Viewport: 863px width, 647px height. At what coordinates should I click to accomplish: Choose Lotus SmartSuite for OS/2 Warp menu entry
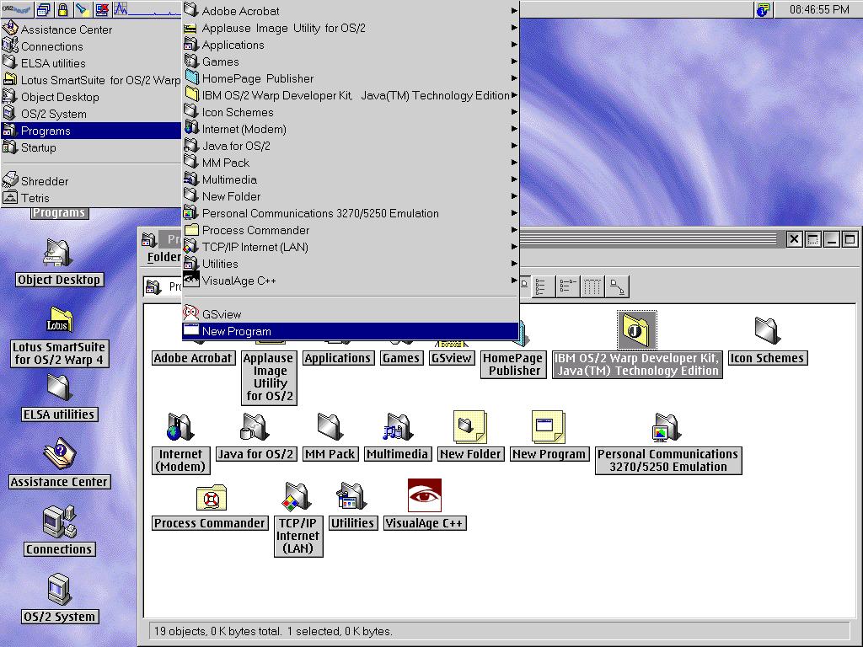(x=91, y=80)
